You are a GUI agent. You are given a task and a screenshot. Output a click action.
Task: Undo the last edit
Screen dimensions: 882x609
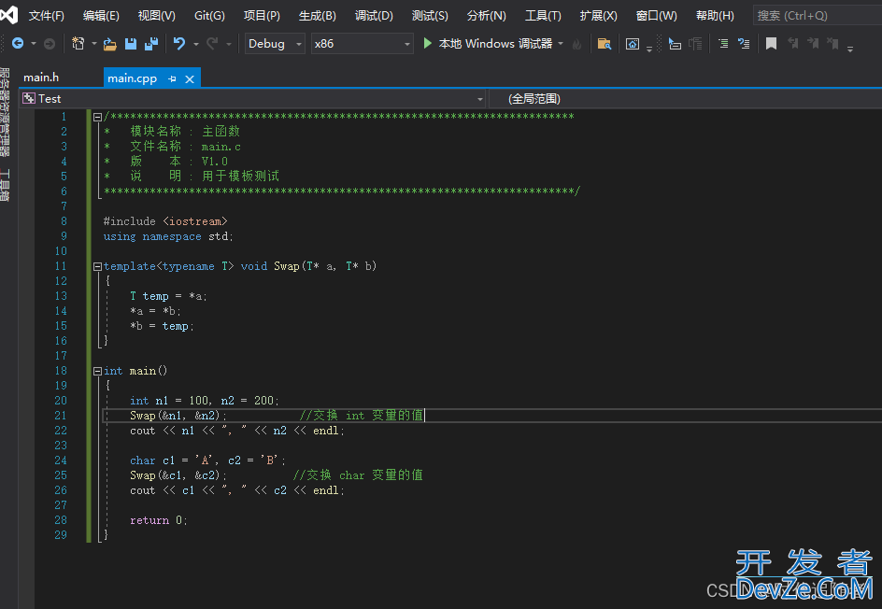tap(179, 43)
